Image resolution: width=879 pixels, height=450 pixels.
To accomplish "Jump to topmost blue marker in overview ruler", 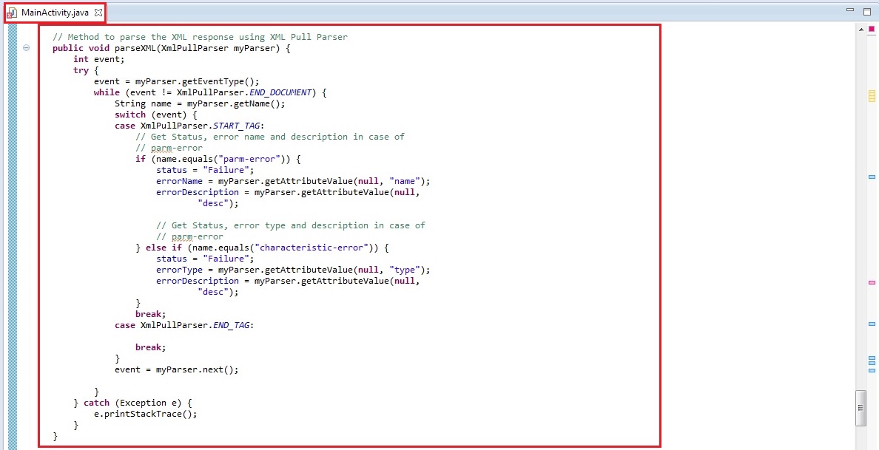I will pos(872,177).
